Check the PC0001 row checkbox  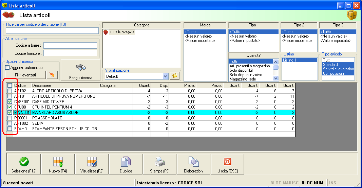9,118
